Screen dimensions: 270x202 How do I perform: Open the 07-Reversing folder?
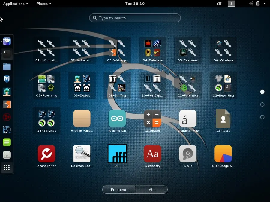pyautogui.click(x=46, y=85)
